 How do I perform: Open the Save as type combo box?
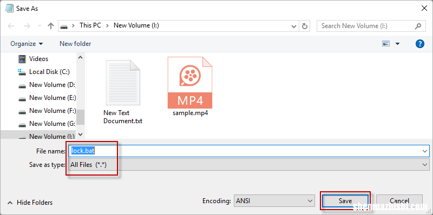[249, 165]
